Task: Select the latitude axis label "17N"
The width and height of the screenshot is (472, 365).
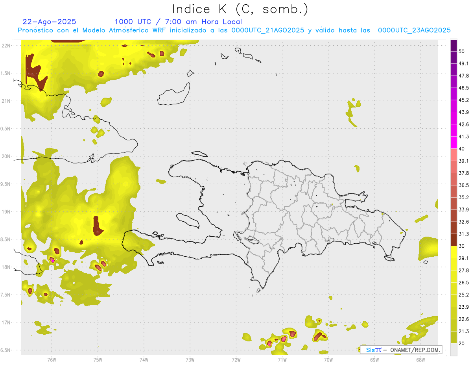Action: 6,322
